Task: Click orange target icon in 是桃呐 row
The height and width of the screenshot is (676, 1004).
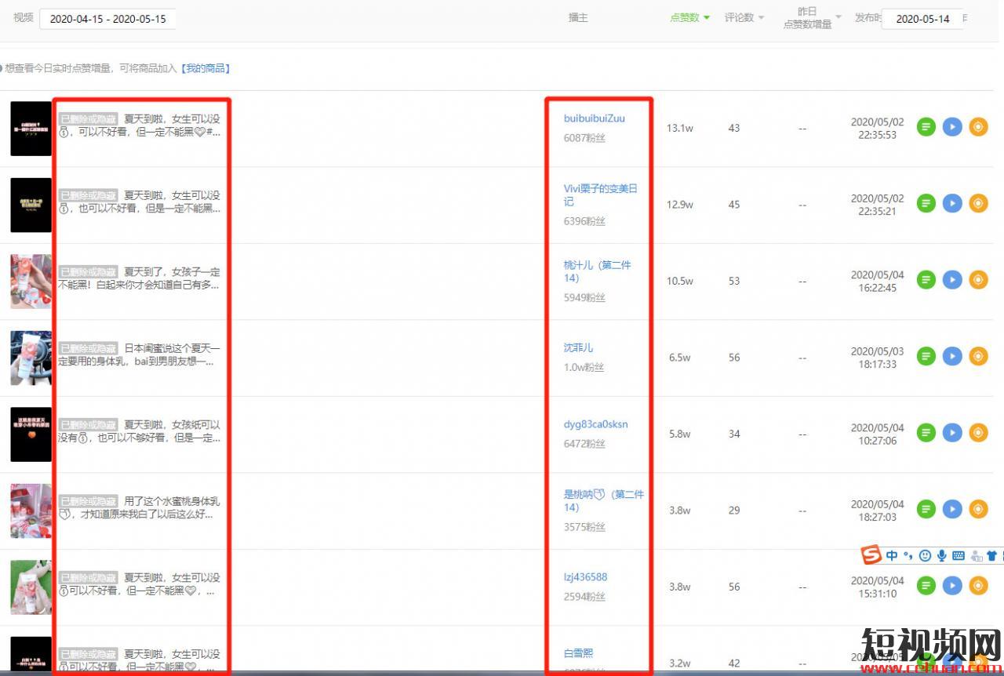Action: click(978, 510)
